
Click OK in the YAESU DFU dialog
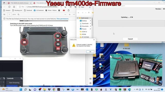coord(90,52)
